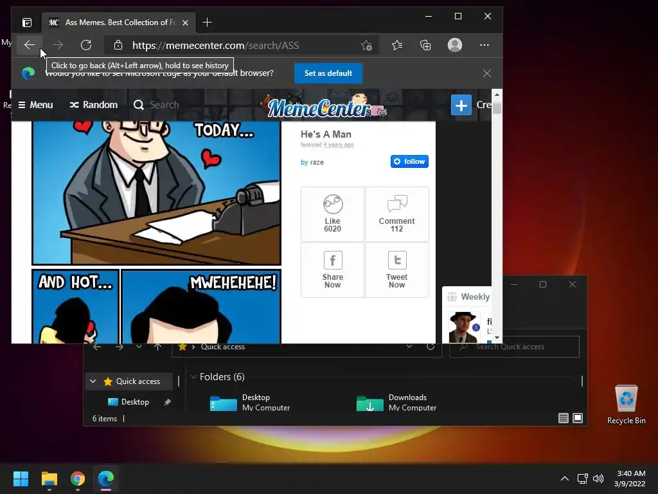Viewport: 658px width, 494px height.
Task: Click the MemeCenter search field
Action: point(164,105)
